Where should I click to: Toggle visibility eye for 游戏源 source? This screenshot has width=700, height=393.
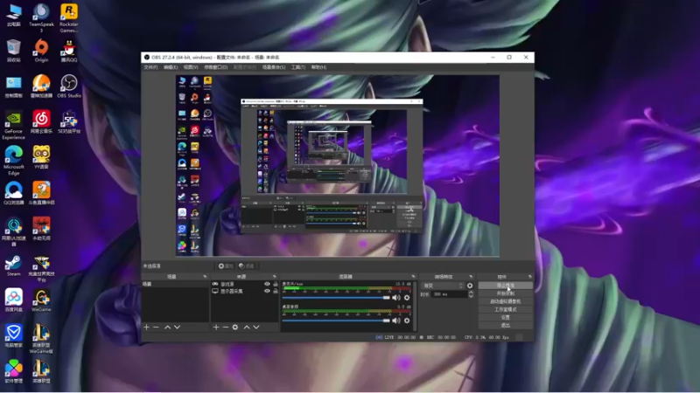point(267,284)
